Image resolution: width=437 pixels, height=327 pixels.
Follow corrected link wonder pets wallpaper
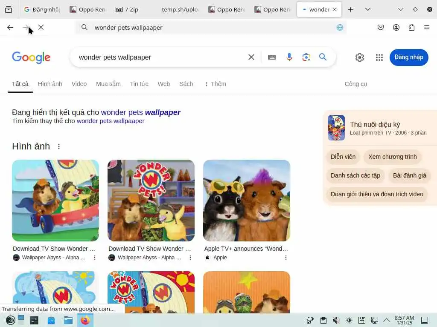(140, 112)
